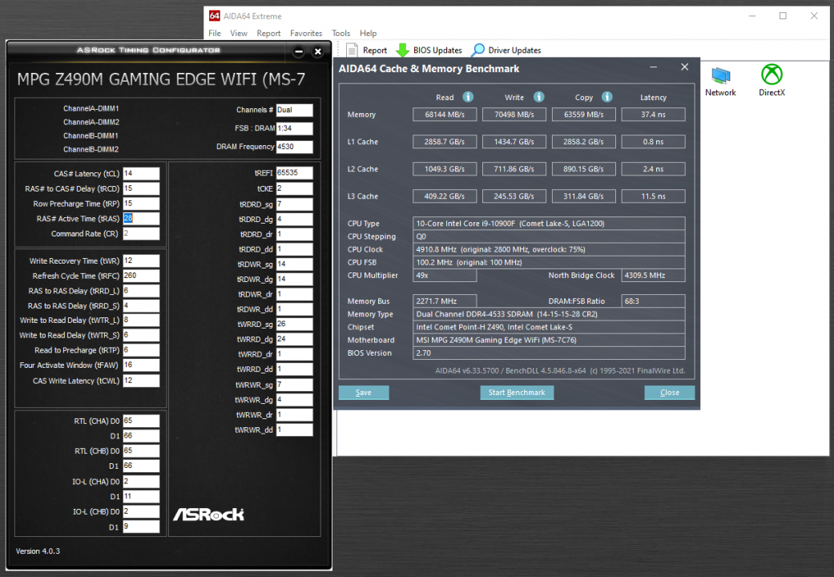Viewport: 834px width, 577px height.
Task: Click the L3 Cache Latency value 11.5 ns
Action: 653,196
